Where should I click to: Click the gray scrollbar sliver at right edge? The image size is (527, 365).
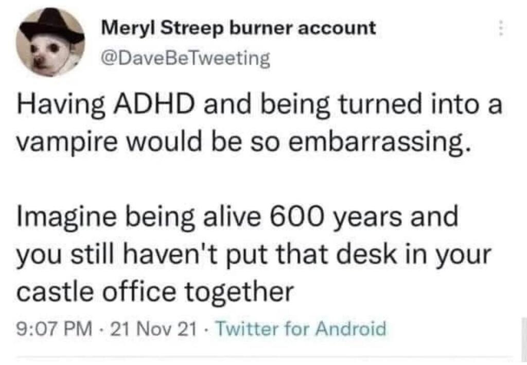523,335
